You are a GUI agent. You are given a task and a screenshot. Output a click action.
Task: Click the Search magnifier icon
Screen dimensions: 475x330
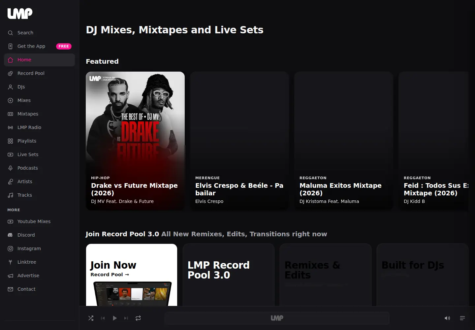coord(11,33)
